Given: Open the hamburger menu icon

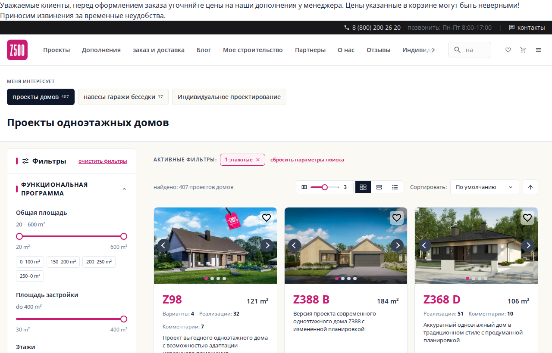Looking at the screenshot, I should tap(538, 50).
